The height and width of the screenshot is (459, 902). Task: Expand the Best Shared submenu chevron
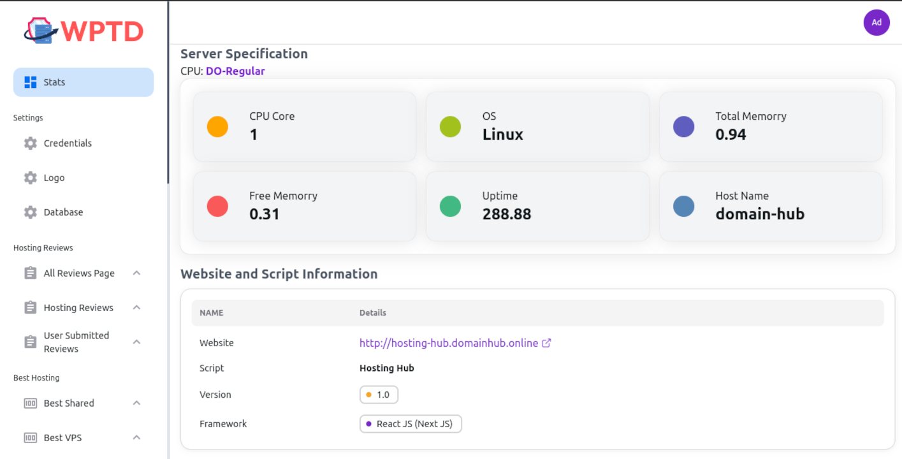pyautogui.click(x=136, y=404)
